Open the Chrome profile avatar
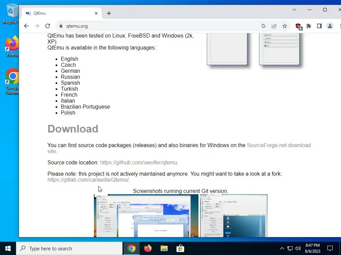 [x=330, y=26]
